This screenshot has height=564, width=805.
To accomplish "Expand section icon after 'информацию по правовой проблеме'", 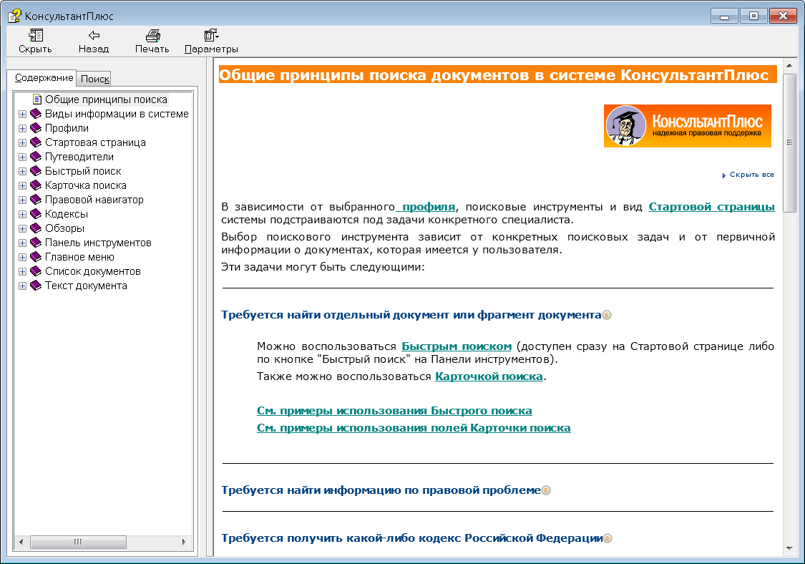I will coord(546,490).
